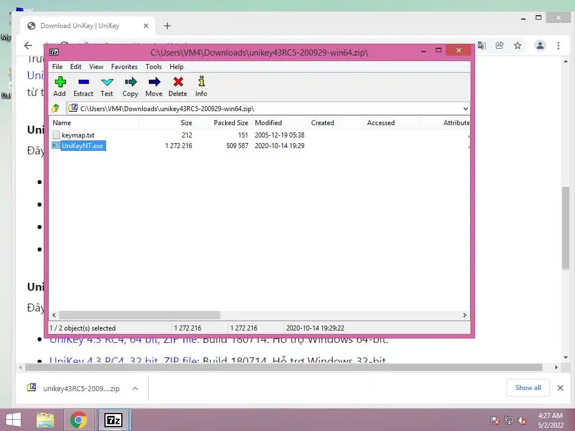
Task: Open Chrome three-dot menu
Action: (x=558, y=45)
